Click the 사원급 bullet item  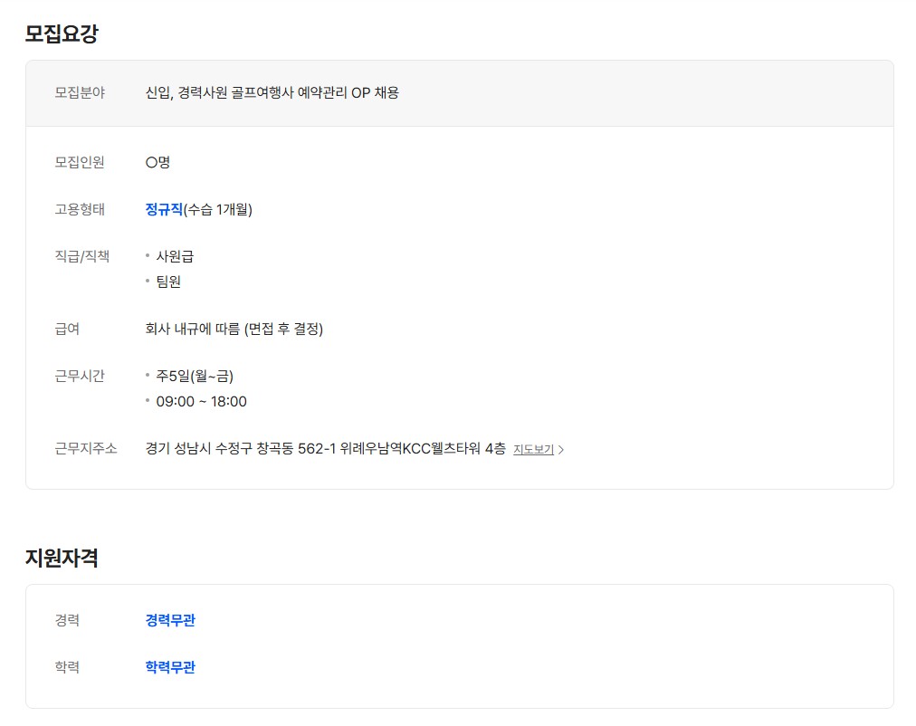coord(175,256)
